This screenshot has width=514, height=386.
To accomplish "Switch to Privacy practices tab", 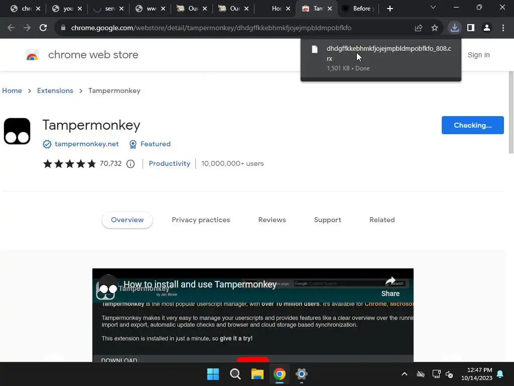I will pos(201,220).
